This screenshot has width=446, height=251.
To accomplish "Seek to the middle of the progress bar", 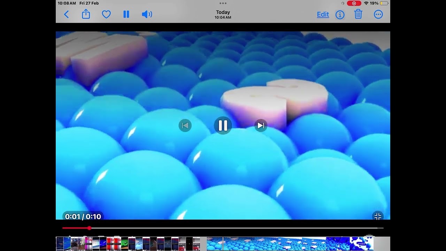I will (x=223, y=228).
